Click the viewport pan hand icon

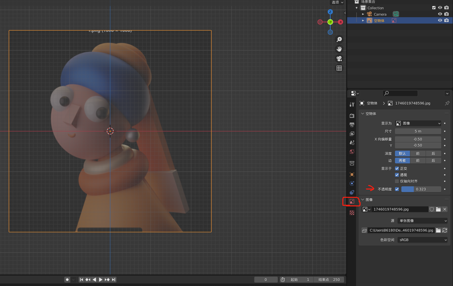pyautogui.click(x=339, y=49)
